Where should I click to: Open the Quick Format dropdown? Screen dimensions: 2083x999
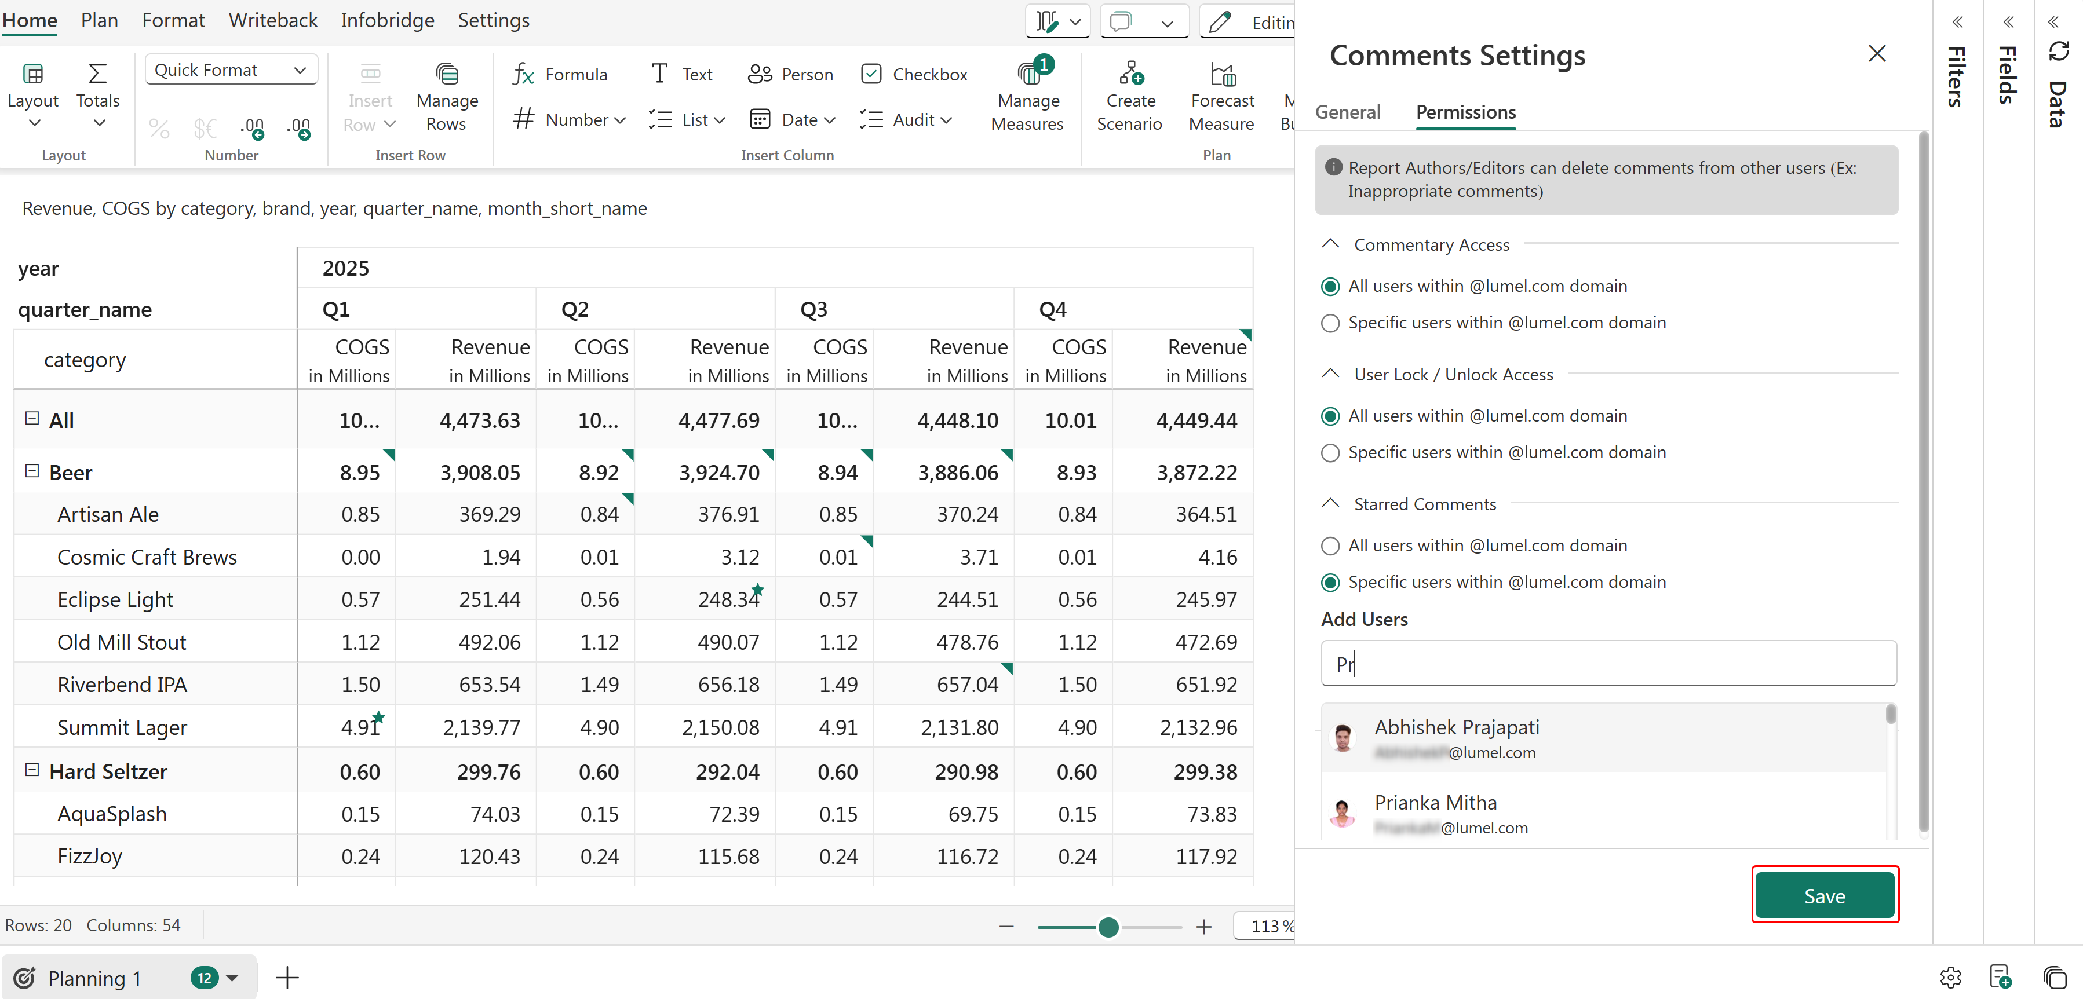(x=231, y=70)
